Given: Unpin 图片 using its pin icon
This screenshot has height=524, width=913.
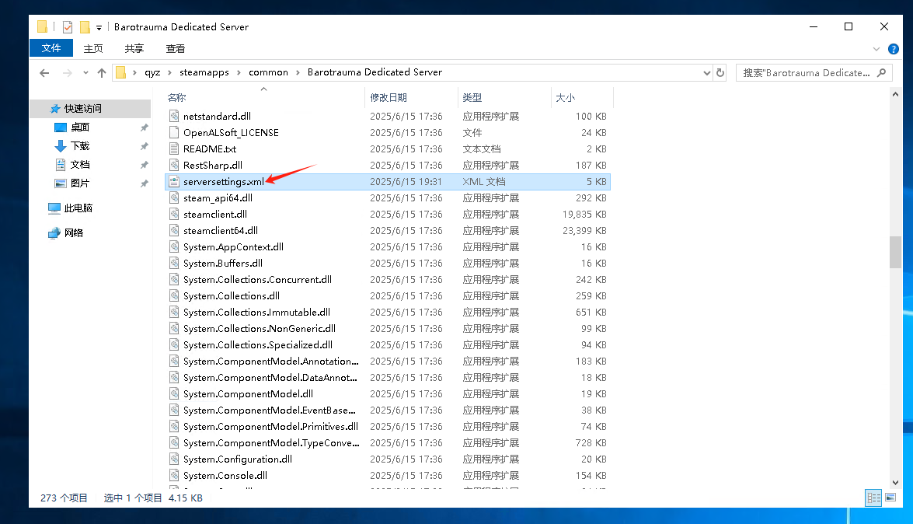Looking at the screenshot, I should pyautogui.click(x=144, y=183).
